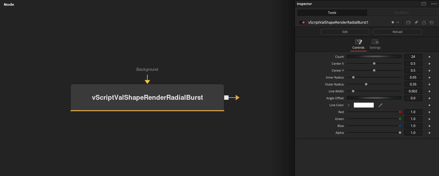Toggle the Inspector expand/collapse view icon
The height and width of the screenshot is (176, 439).
click(423, 4)
